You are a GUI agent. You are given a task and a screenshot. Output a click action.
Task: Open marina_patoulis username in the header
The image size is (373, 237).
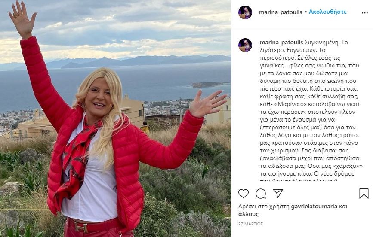281,12
